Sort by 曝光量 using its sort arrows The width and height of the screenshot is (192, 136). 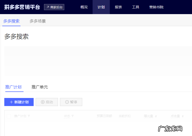[x=156, y=116]
